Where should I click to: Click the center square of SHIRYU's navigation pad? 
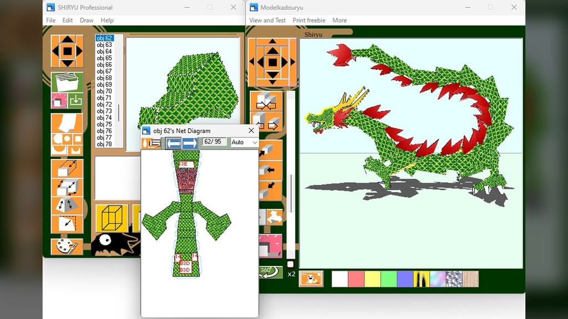[67, 51]
